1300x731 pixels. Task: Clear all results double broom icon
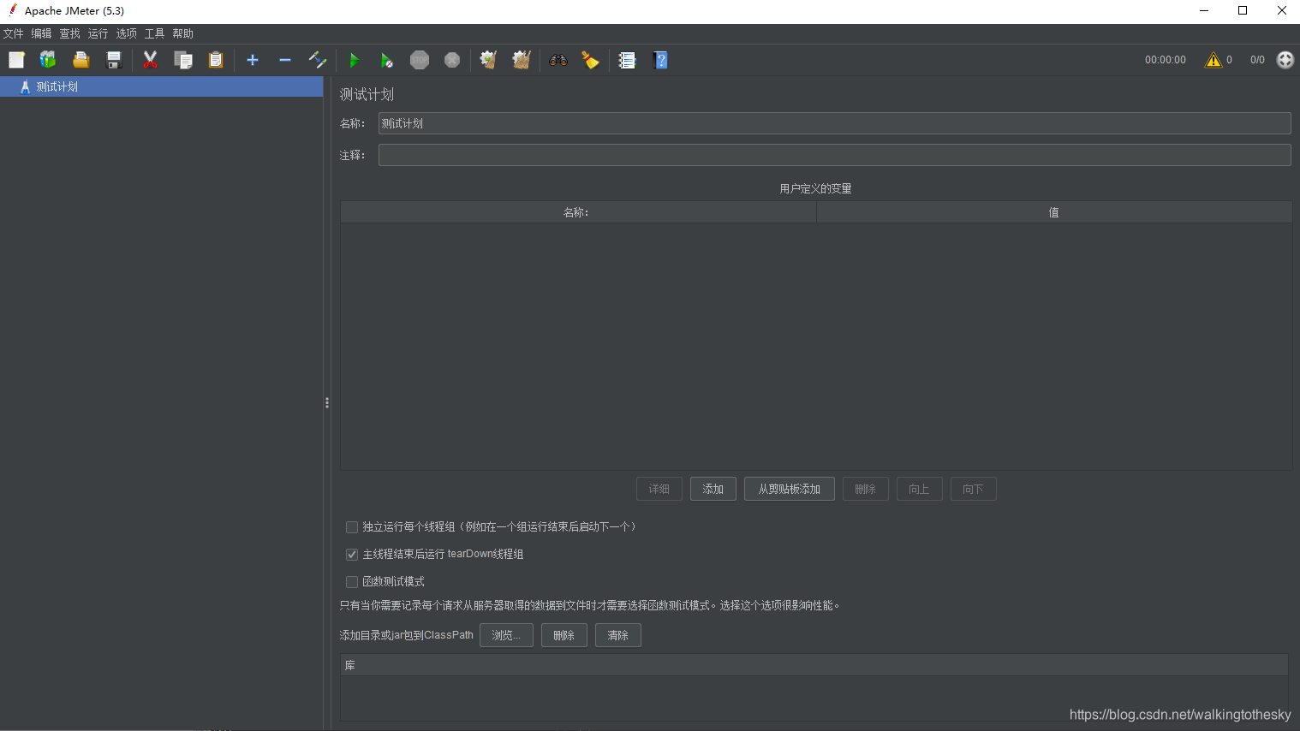tap(522, 60)
